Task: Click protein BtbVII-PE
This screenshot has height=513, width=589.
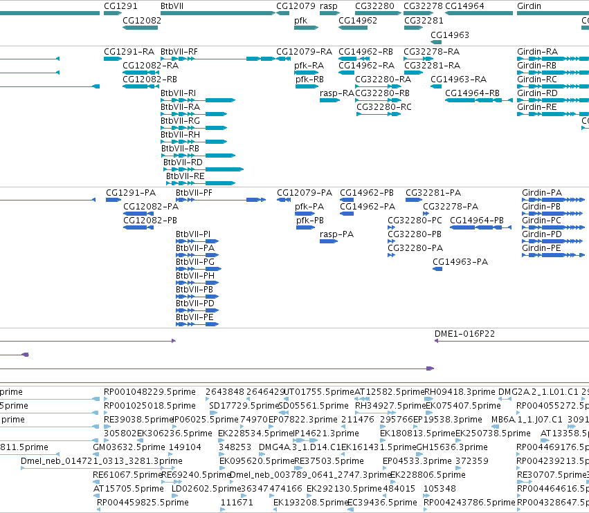Action: [197, 324]
